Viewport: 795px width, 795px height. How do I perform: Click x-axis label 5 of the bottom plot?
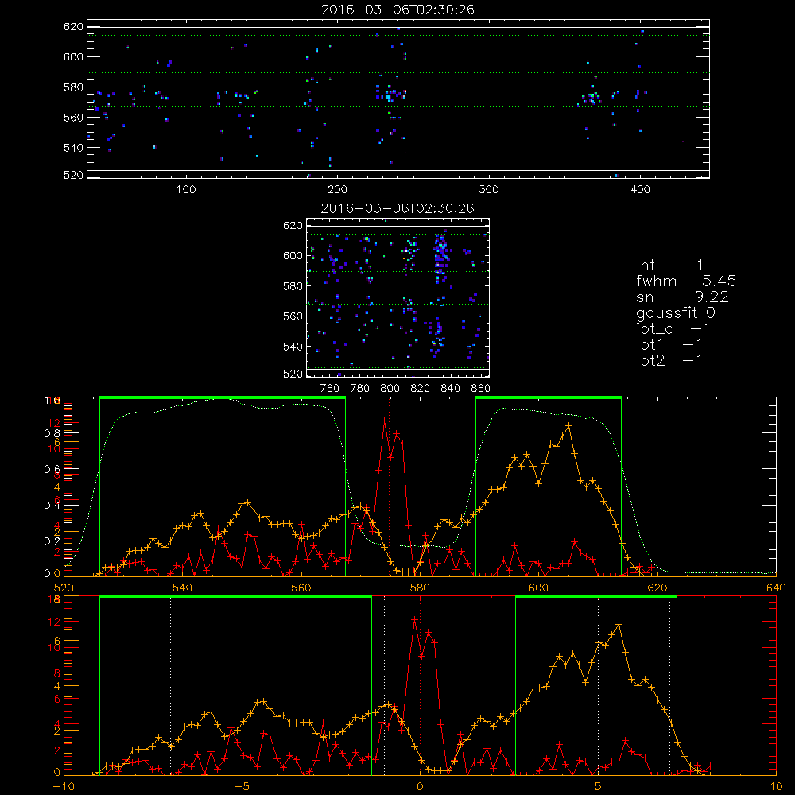[598, 787]
